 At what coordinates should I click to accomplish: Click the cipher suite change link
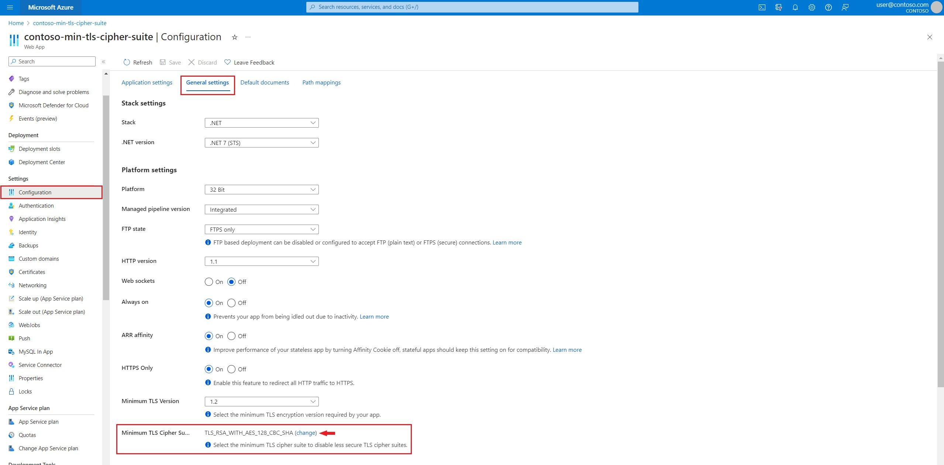coord(306,433)
